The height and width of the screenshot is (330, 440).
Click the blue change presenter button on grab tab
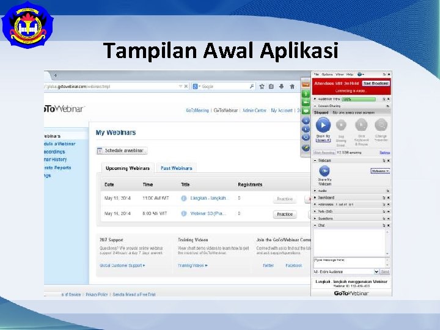pos(306,137)
